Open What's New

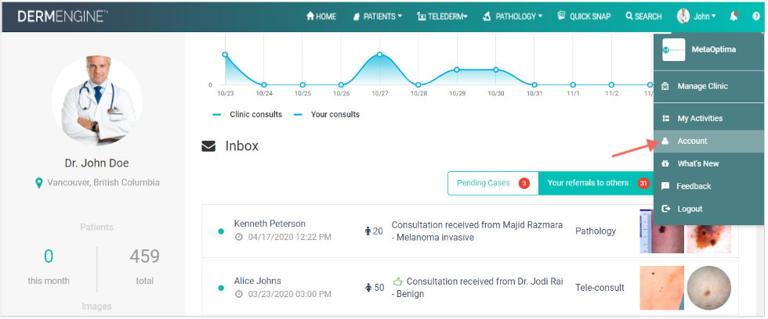[x=708, y=163]
